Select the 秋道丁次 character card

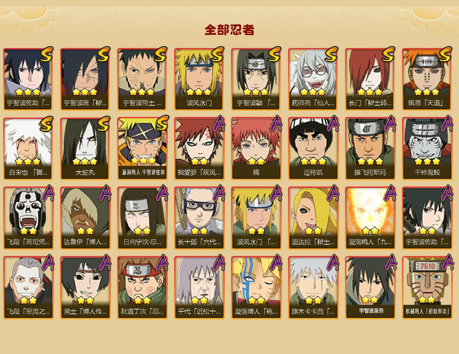point(142,288)
